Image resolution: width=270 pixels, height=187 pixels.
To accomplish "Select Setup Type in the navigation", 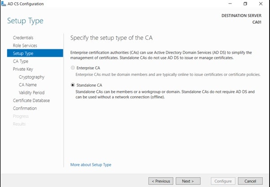I will 23,53.
